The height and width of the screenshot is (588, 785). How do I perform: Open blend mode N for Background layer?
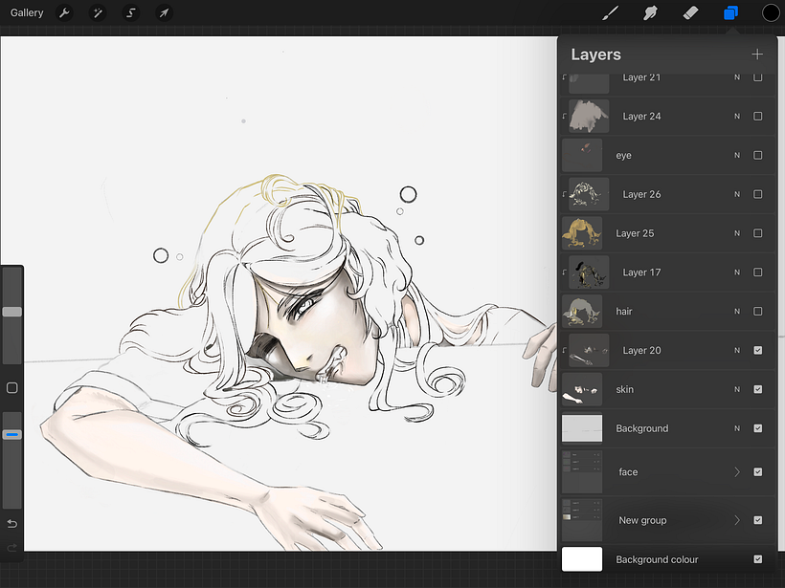pyautogui.click(x=737, y=428)
